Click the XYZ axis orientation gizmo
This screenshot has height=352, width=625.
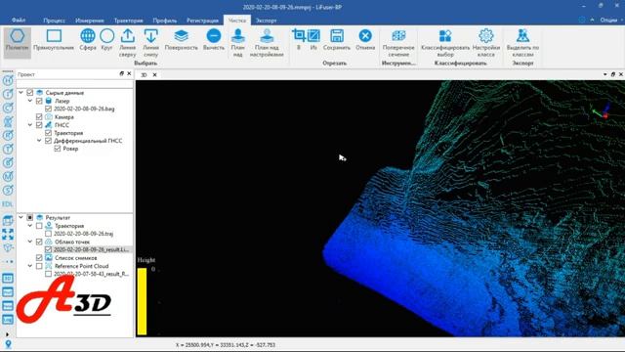click(x=602, y=111)
